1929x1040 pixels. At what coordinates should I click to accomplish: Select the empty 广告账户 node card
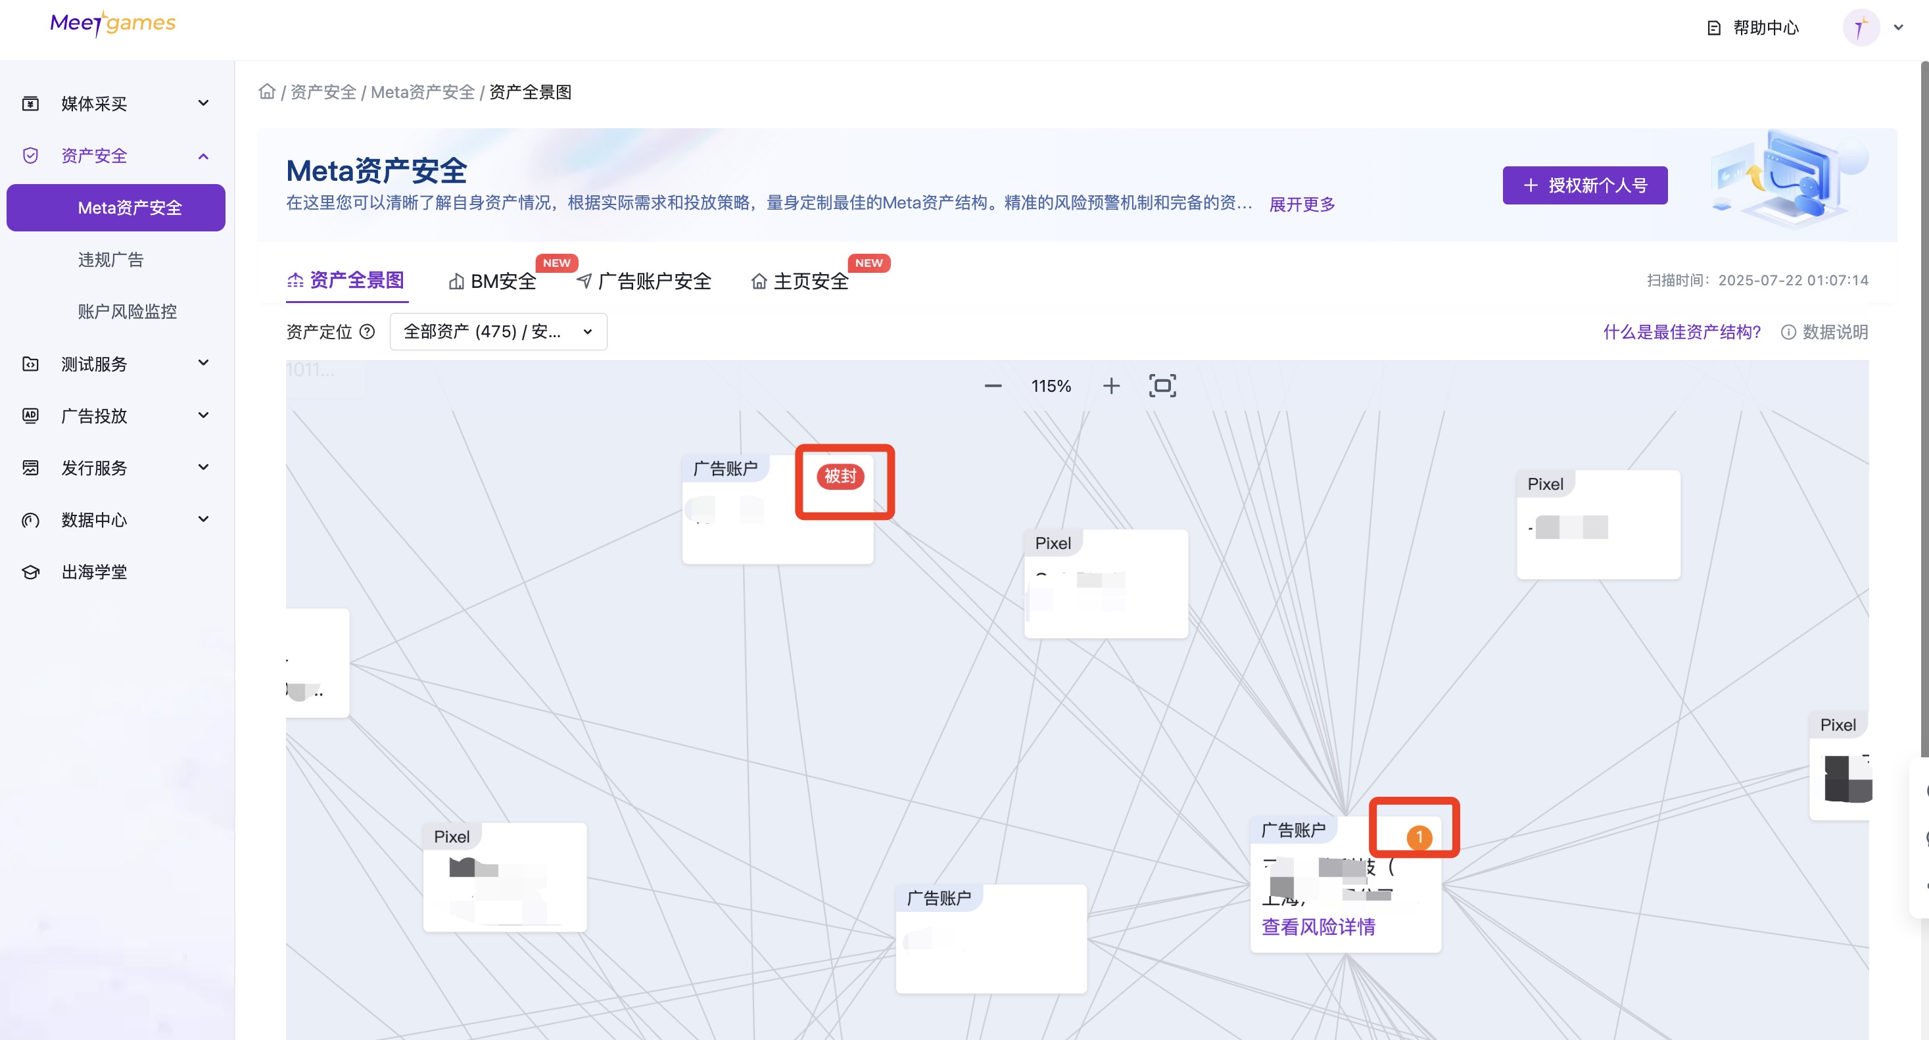991,939
